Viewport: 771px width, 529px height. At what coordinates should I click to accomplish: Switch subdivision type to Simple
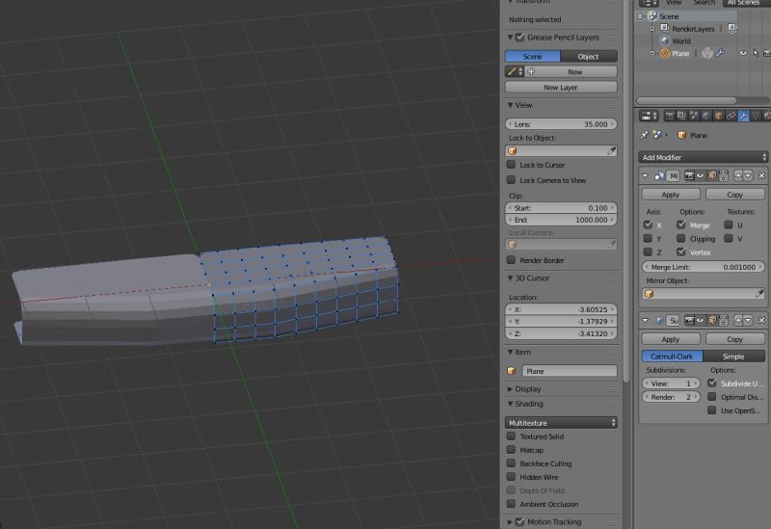733,357
